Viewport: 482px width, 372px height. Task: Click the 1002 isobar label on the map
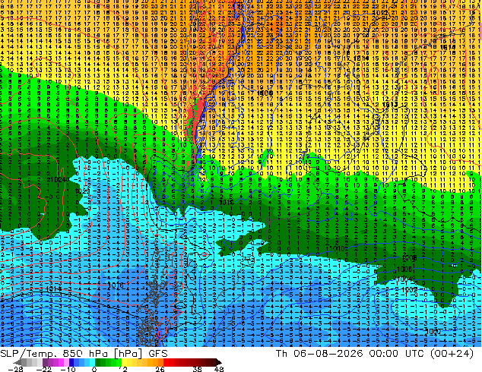(x=410, y=289)
